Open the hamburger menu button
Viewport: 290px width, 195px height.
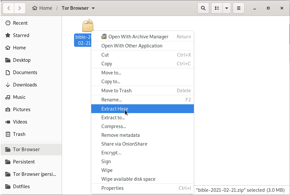click(239, 8)
